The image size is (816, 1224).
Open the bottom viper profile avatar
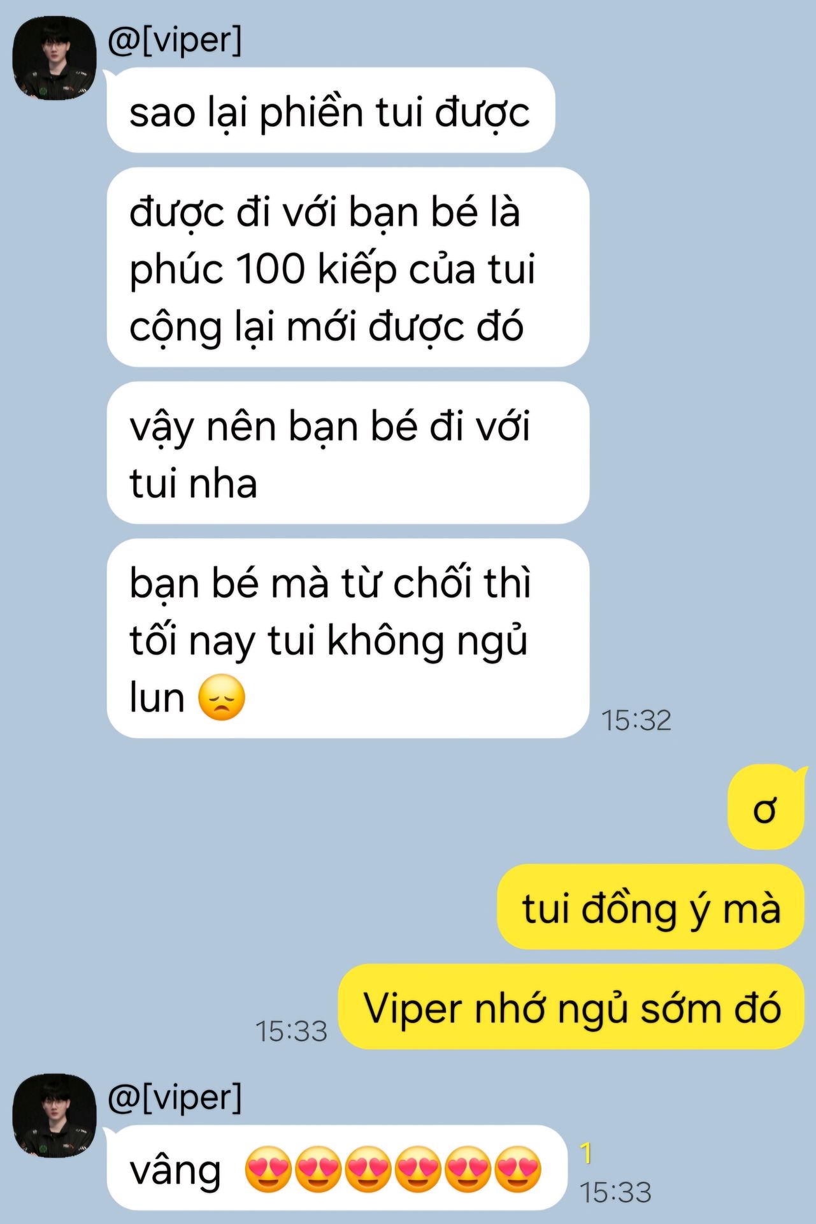(55, 1115)
